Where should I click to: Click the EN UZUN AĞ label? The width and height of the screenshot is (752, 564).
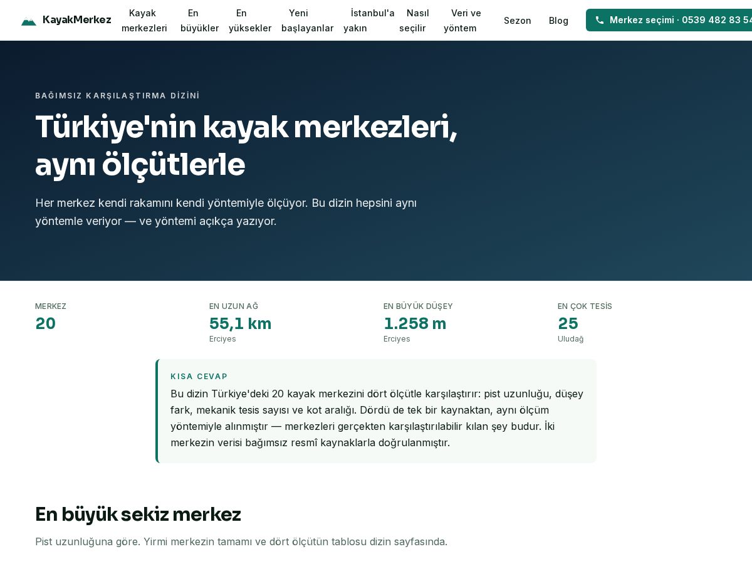234,306
